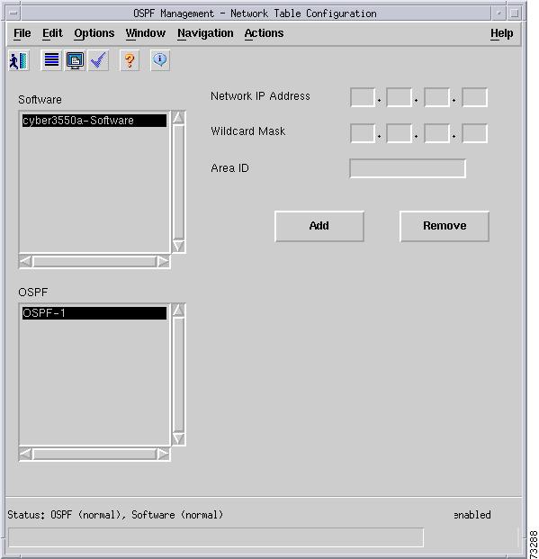Click window menu button in title bar
This screenshot has height=559, width=539.
[13, 14]
